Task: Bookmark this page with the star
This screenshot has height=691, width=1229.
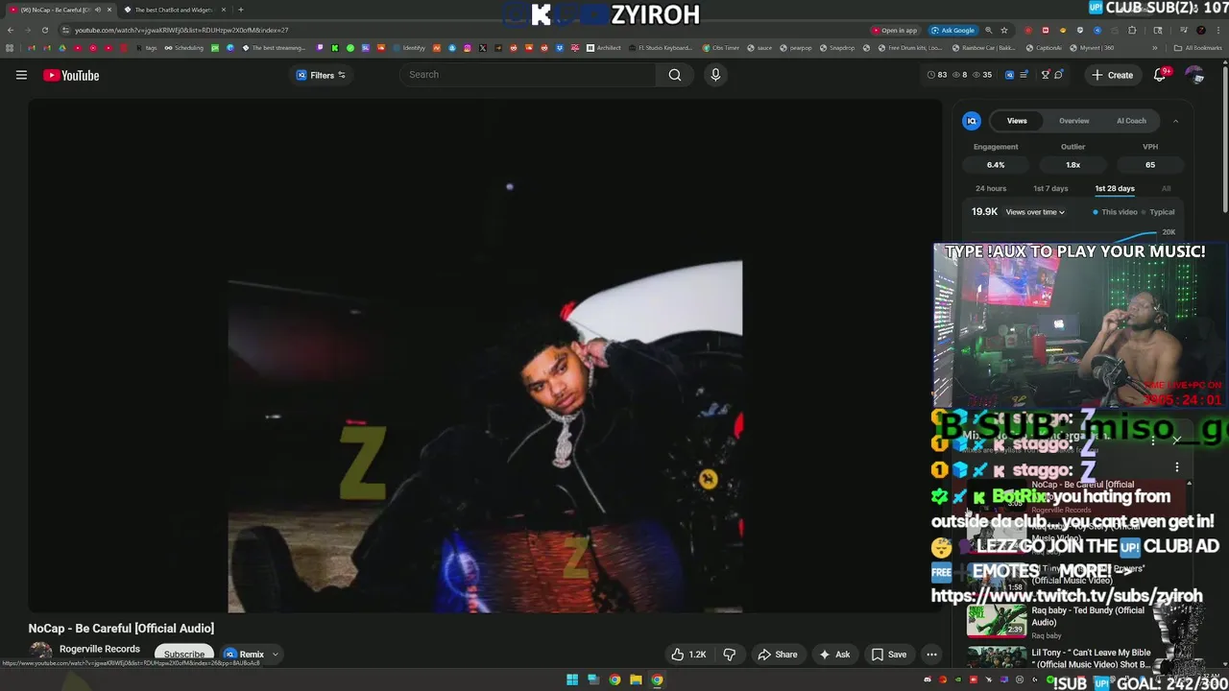Action: pyautogui.click(x=1004, y=30)
